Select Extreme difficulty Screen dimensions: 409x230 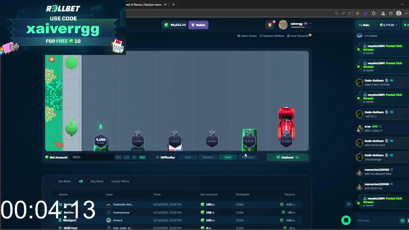click(x=248, y=157)
